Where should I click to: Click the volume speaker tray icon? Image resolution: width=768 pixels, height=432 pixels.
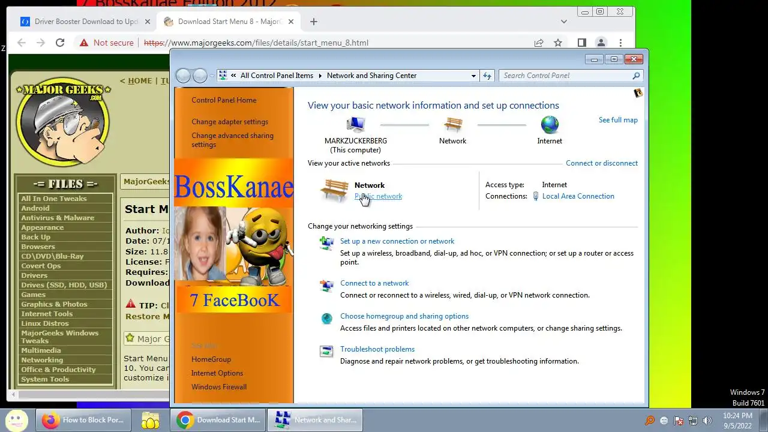[x=707, y=421]
